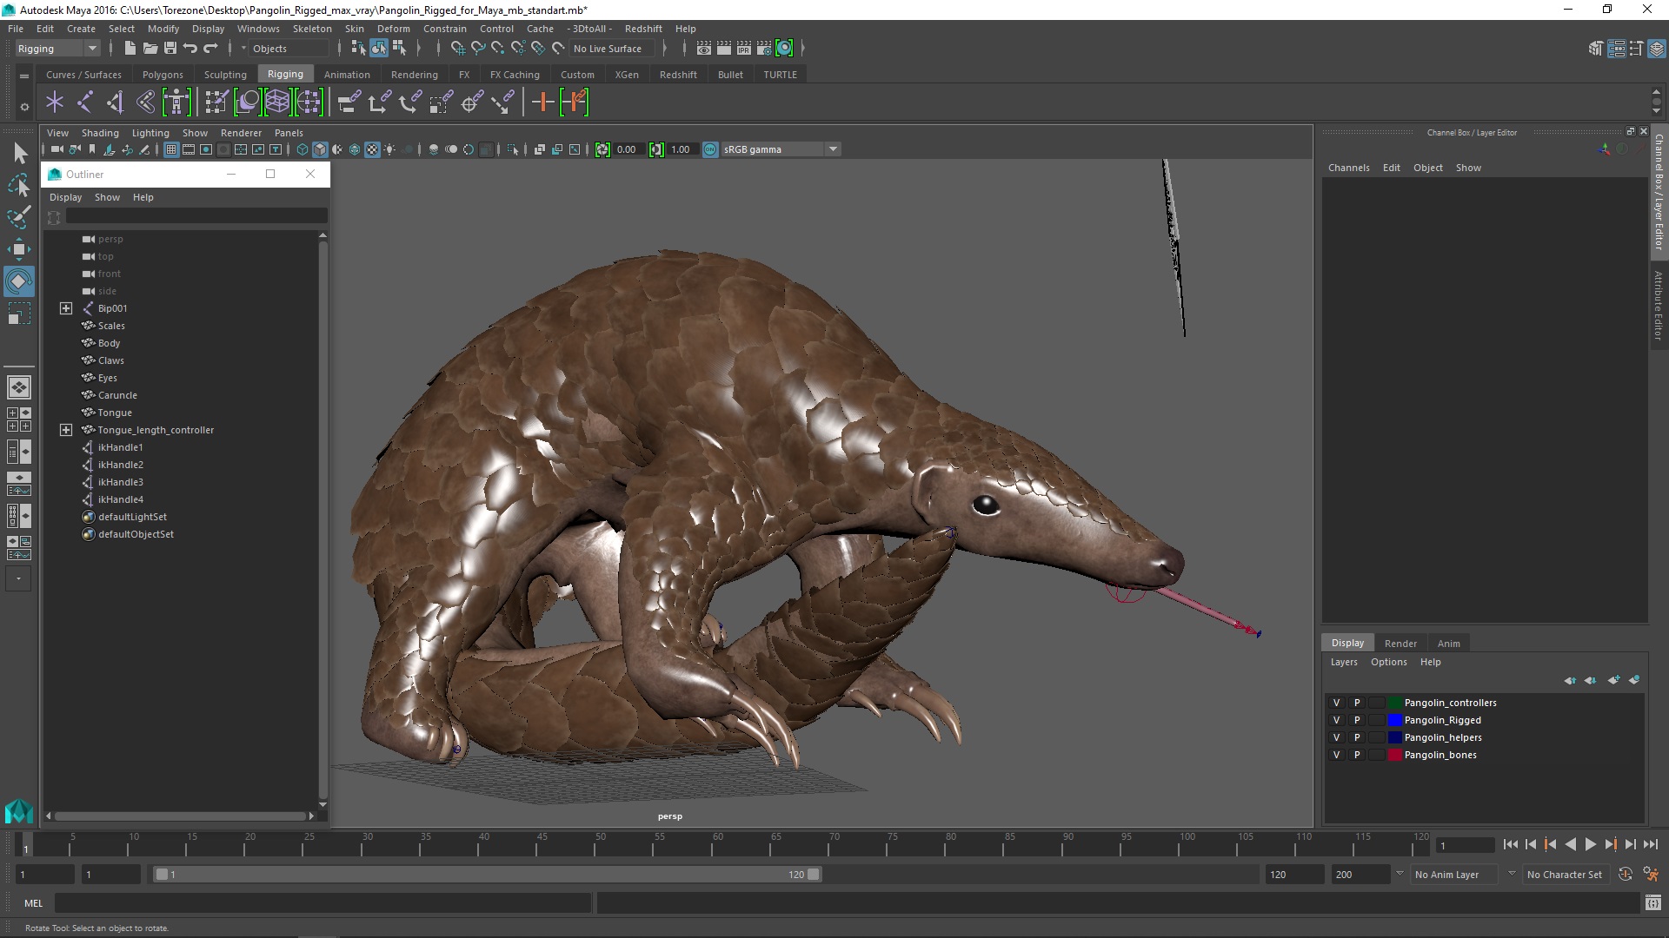Select the Rotate tool in toolbox

(18, 281)
